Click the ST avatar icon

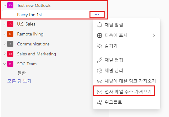point(10,64)
